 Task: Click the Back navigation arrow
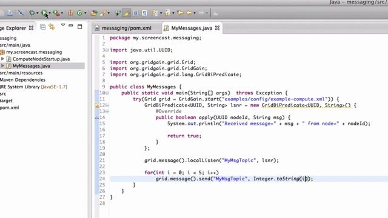coord(189,13)
